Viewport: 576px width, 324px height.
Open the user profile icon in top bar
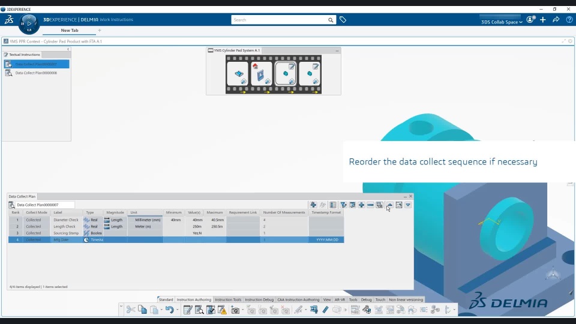(x=530, y=20)
